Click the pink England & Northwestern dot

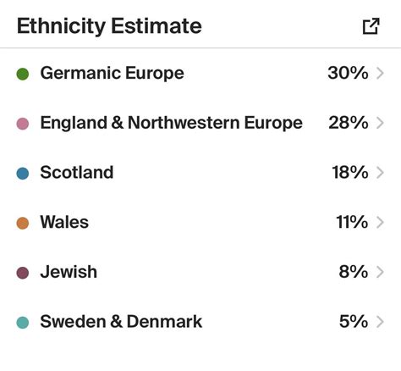pos(23,124)
